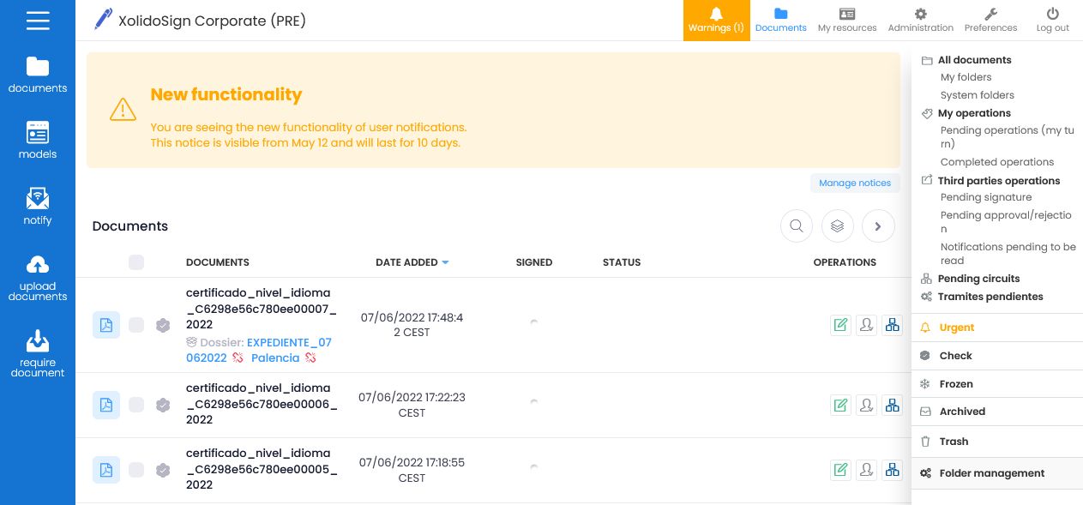Open Pending operations (my turn)

1007,137
